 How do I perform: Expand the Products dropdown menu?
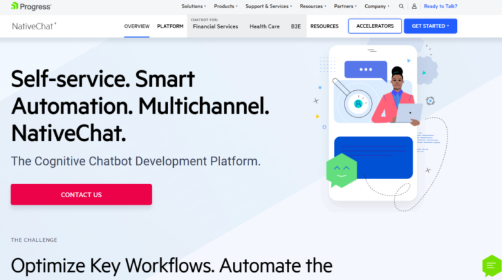225,6
